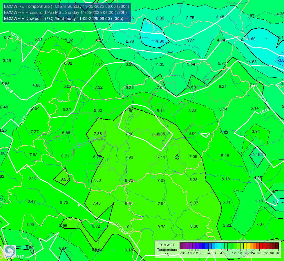284x261 pixels.
Task: Click the pure red swatch above legend label 28
Action: (261, 246)
